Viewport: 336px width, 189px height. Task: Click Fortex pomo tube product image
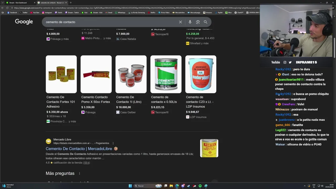point(96,74)
